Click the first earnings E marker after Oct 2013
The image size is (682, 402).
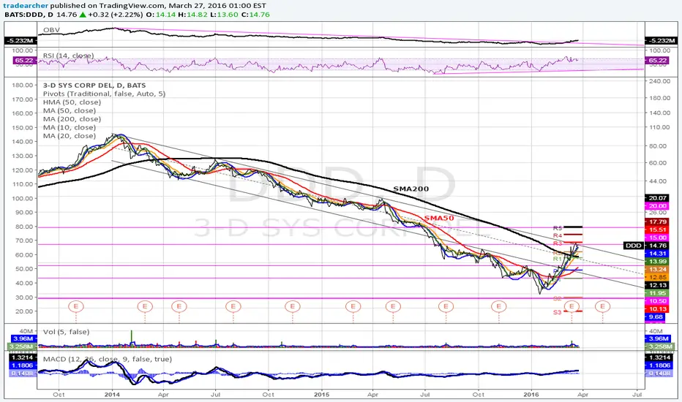[x=76, y=306]
